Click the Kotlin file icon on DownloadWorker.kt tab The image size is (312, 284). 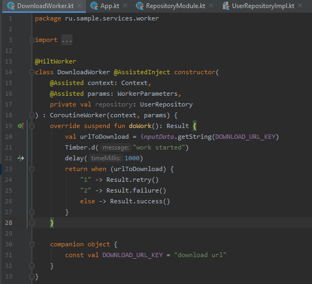pyautogui.click(x=11, y=6)
